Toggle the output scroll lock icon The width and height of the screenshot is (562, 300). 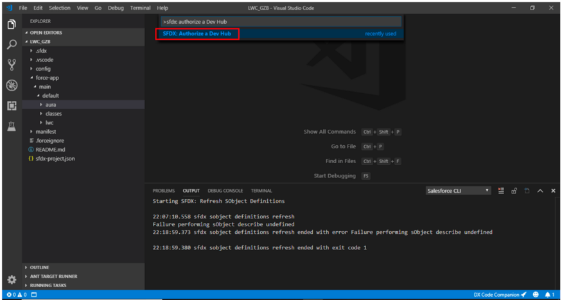point(514,191)
